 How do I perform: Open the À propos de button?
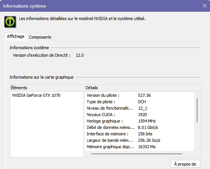click(x=185, y=164)
